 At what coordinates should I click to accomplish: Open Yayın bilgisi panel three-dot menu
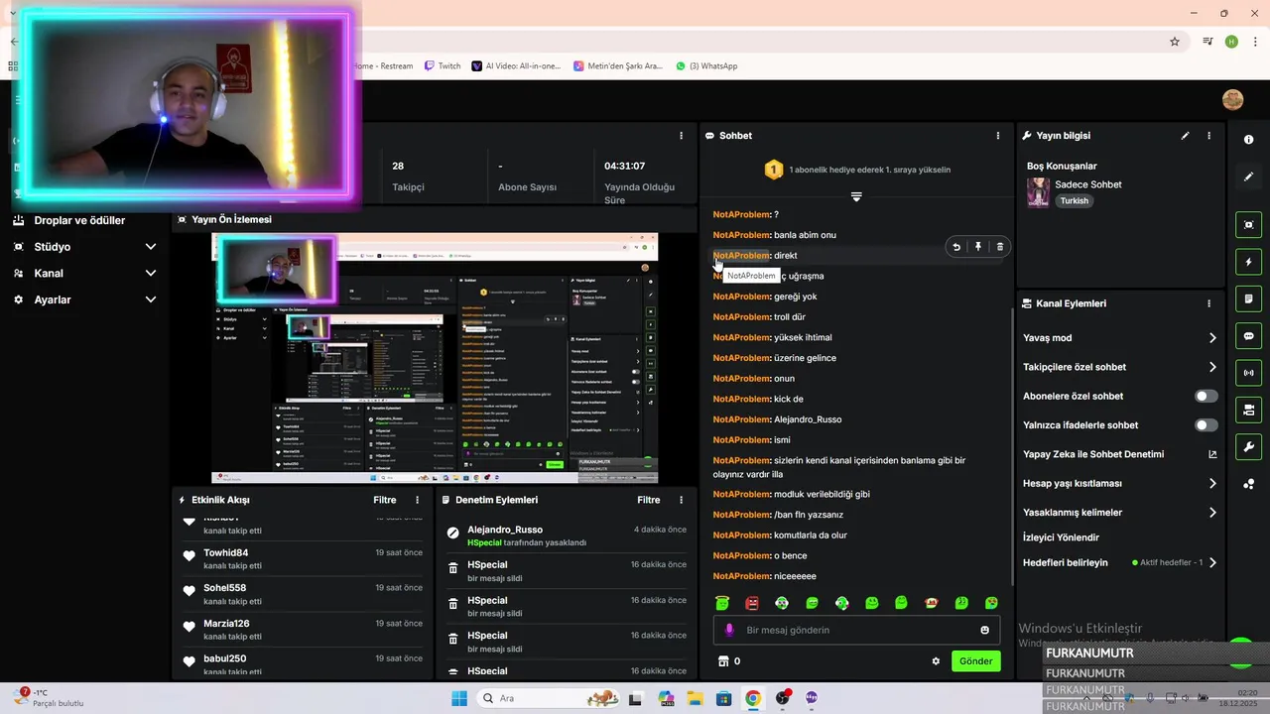pos(1208,136)
